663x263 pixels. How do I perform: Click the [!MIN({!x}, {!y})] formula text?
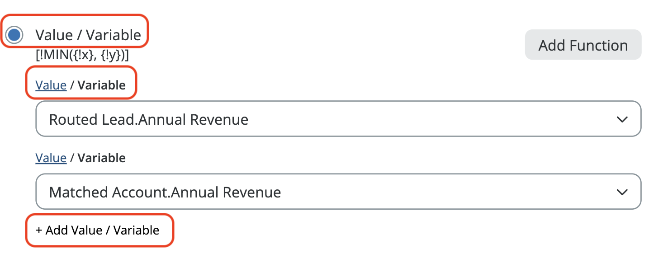click(82, 56)
